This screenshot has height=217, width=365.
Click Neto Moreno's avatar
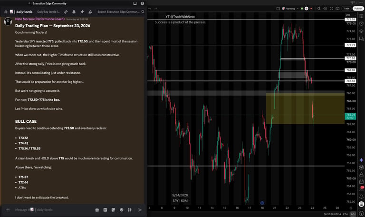(8, 21)
